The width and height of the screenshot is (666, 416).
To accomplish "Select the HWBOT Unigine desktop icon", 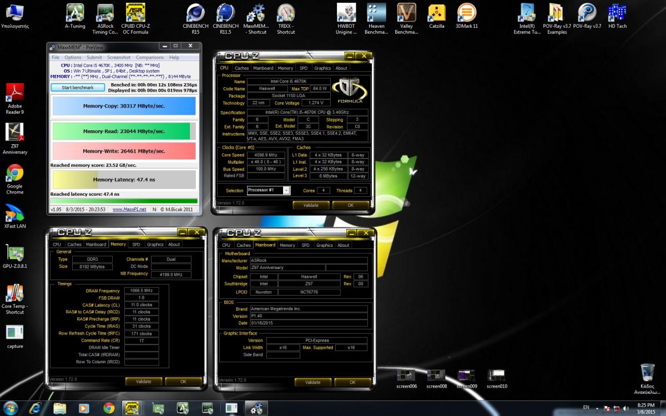I will coord(346,19).
